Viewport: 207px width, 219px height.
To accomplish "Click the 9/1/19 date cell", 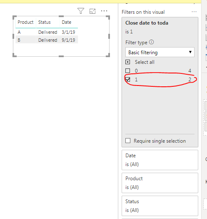I will pyautogui.click(x=68, y=40).
